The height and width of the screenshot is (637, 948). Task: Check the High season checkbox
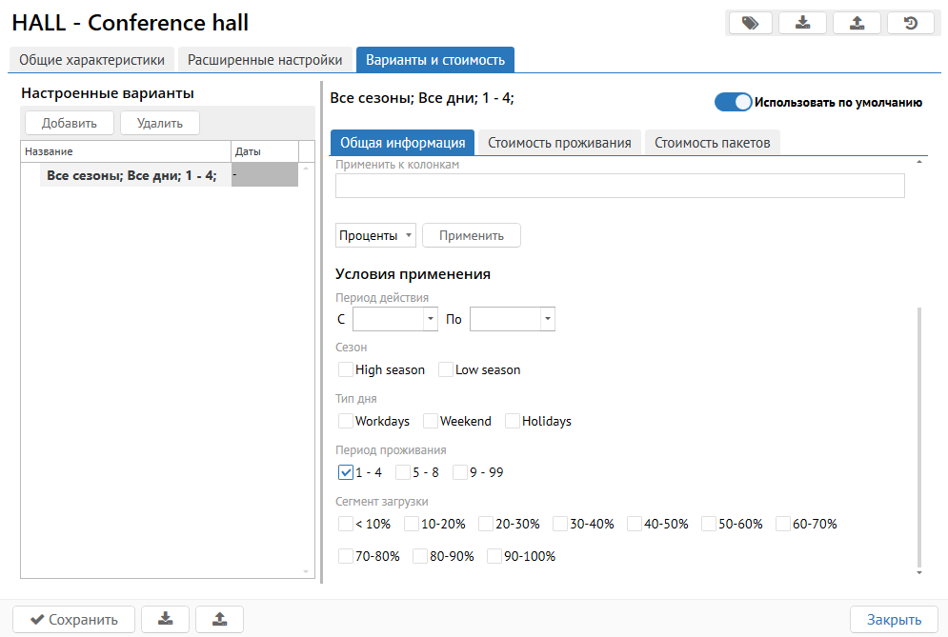(346, 369)
